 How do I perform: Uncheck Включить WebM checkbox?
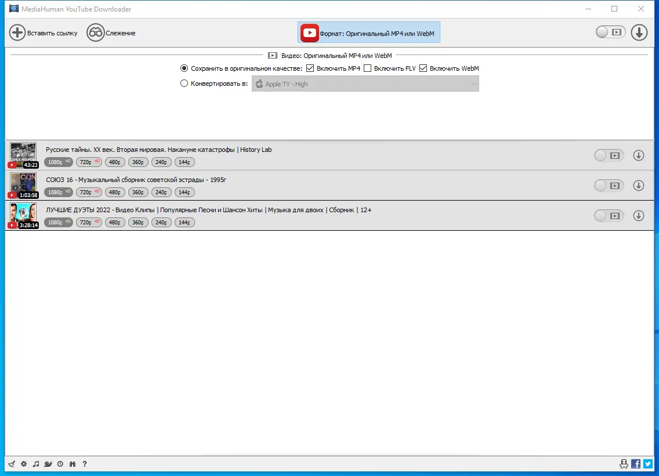(x=423, y=68)
